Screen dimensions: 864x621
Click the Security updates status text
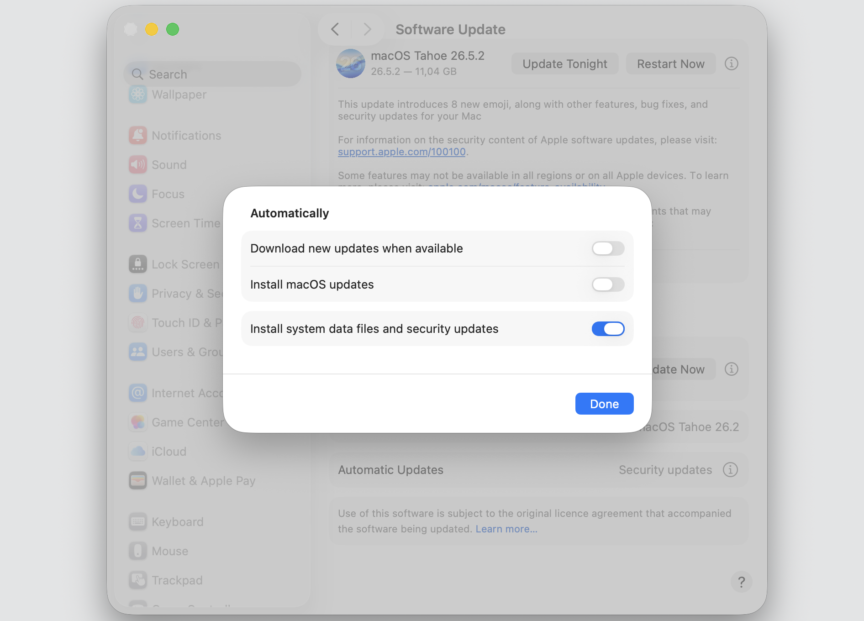click(x=665, y=470)
